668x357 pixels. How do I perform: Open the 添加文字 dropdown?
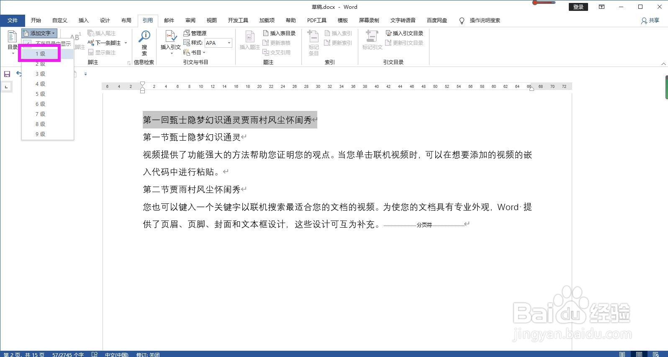[39, 33]
